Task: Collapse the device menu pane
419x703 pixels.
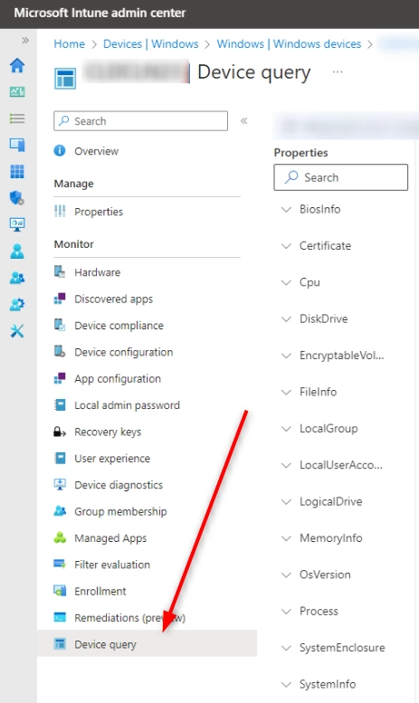Action: pos(243,120)
